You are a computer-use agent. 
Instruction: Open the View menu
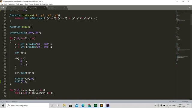pyautogui.click(x=22, y=4)
